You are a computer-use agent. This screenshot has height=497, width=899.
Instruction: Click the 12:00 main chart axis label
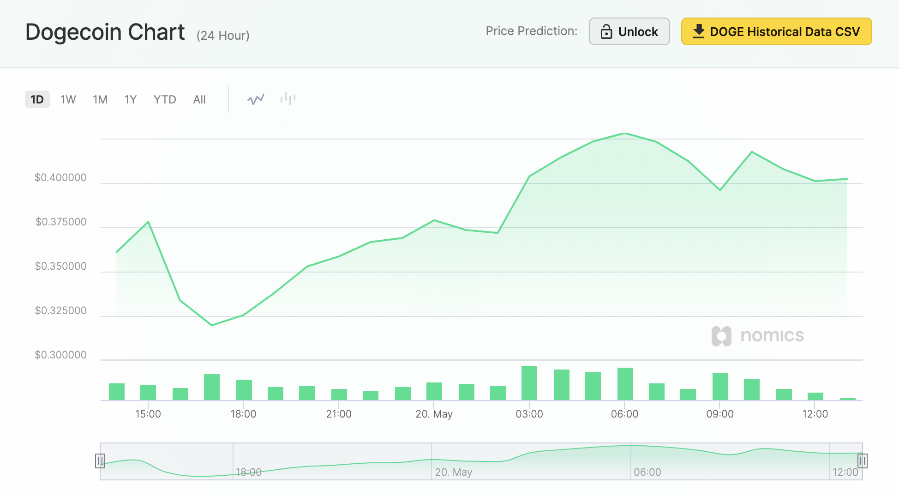tap(815, 414)
